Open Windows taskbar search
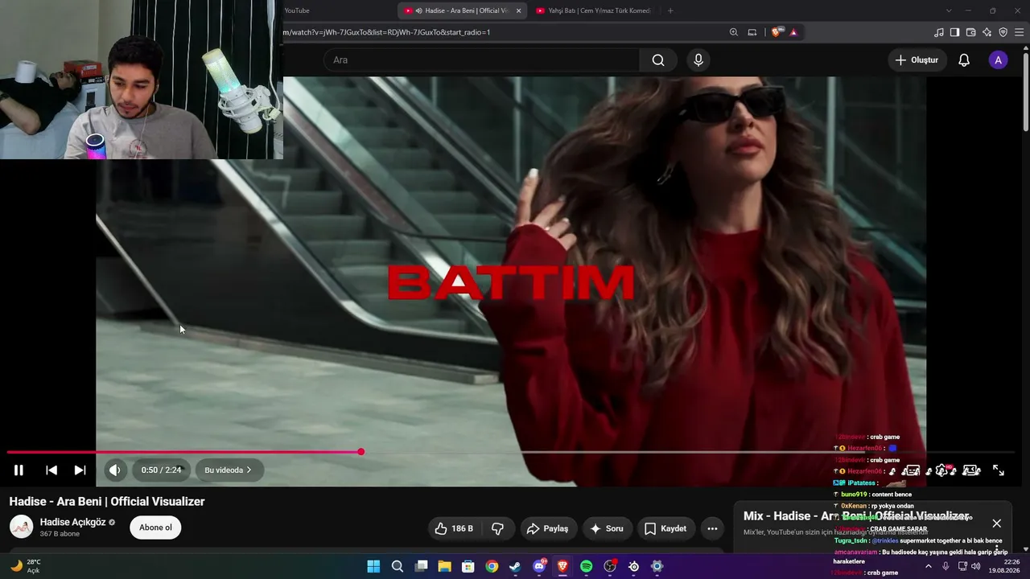This screenshot has width=1030, height=579. [398, 566]
